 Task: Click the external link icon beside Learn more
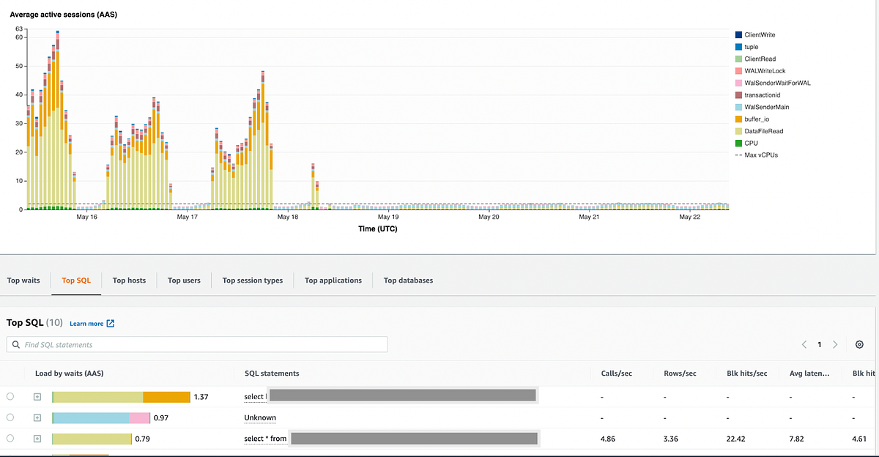click(109, 323)
